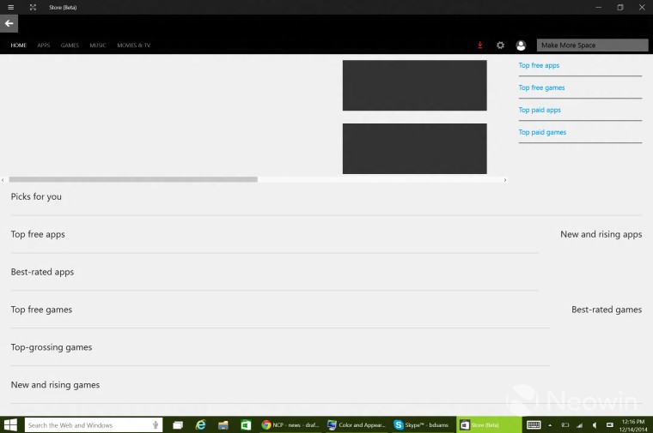Viewport: 653px width, 433px height.
Task: Toggle full screen mode icon in title bar
Action: (33, 7)
